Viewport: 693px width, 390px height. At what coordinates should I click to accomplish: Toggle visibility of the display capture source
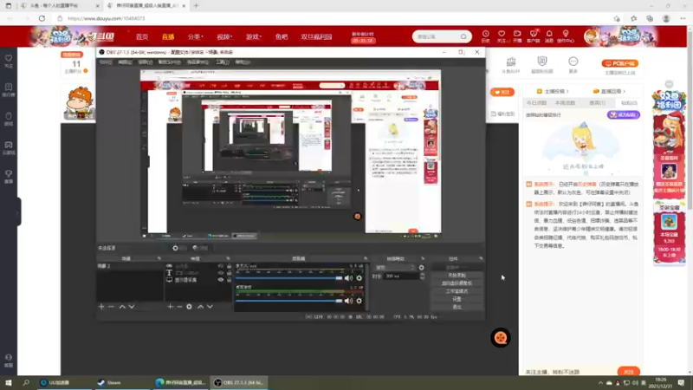[221, 279]
